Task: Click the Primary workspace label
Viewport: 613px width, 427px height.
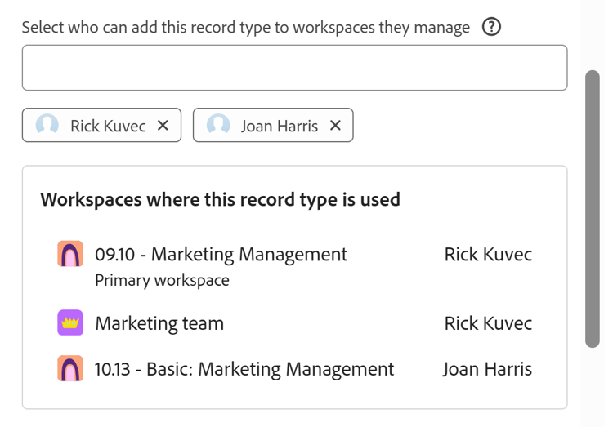Action: click(x=162, y=281)
